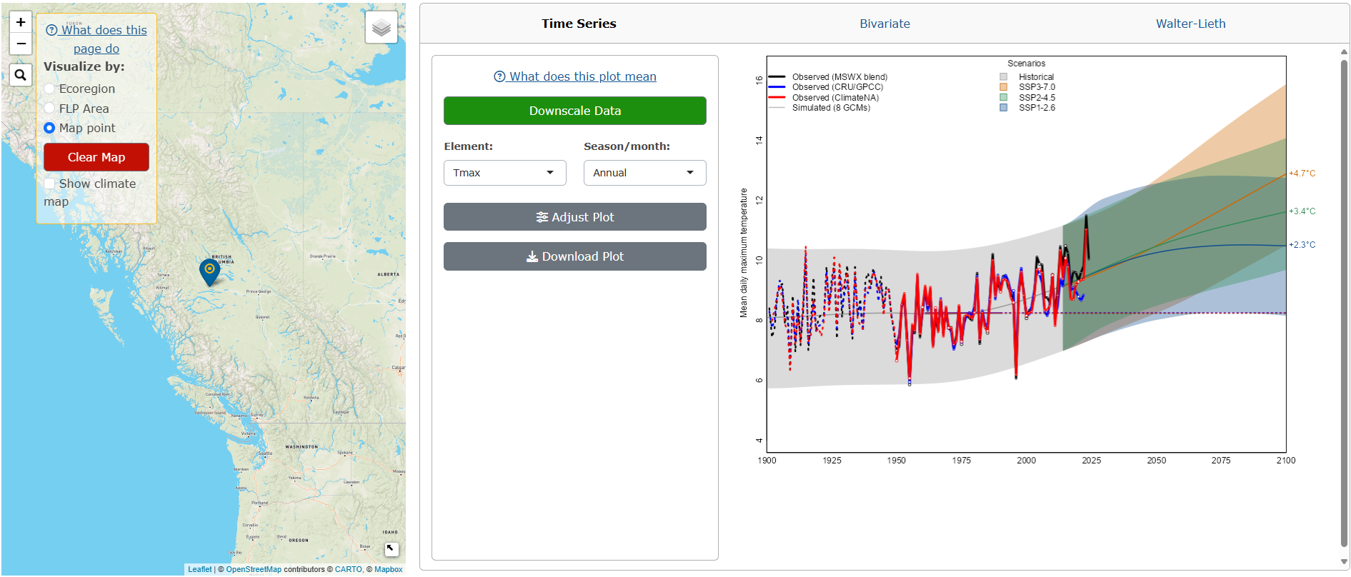Click the SSP3-7.0 legend swatch
The width and height of the screenshot is (1351, 577).
click(1004, 87)
